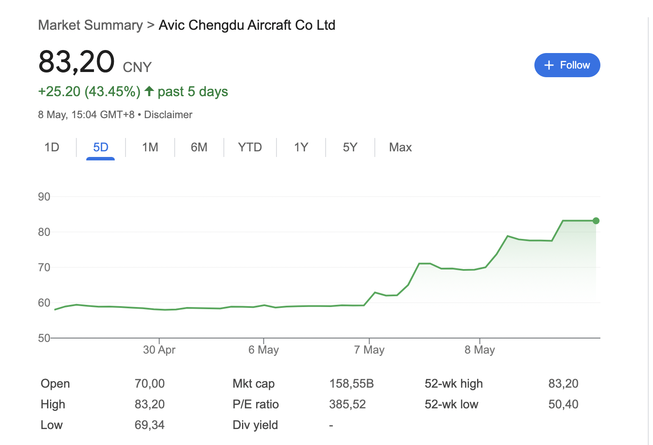Open the Disclaimer link

pyautogui.click(x=168, y=115)
